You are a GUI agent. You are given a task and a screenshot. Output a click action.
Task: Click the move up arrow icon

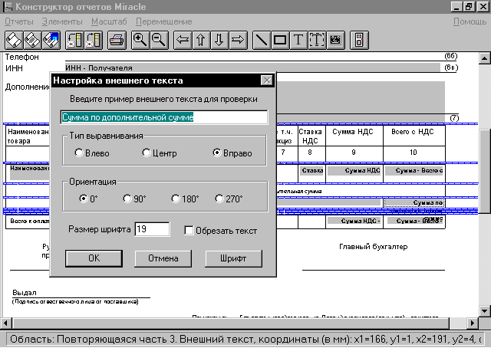click(202, 40)
